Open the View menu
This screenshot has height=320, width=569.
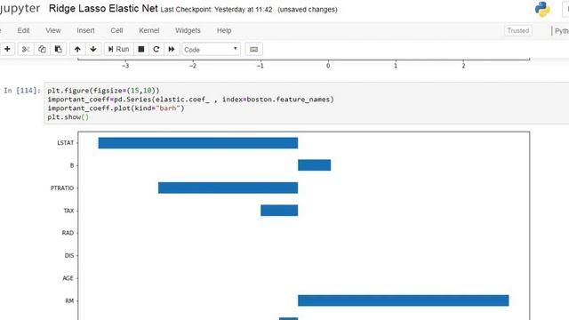point(53,30)
